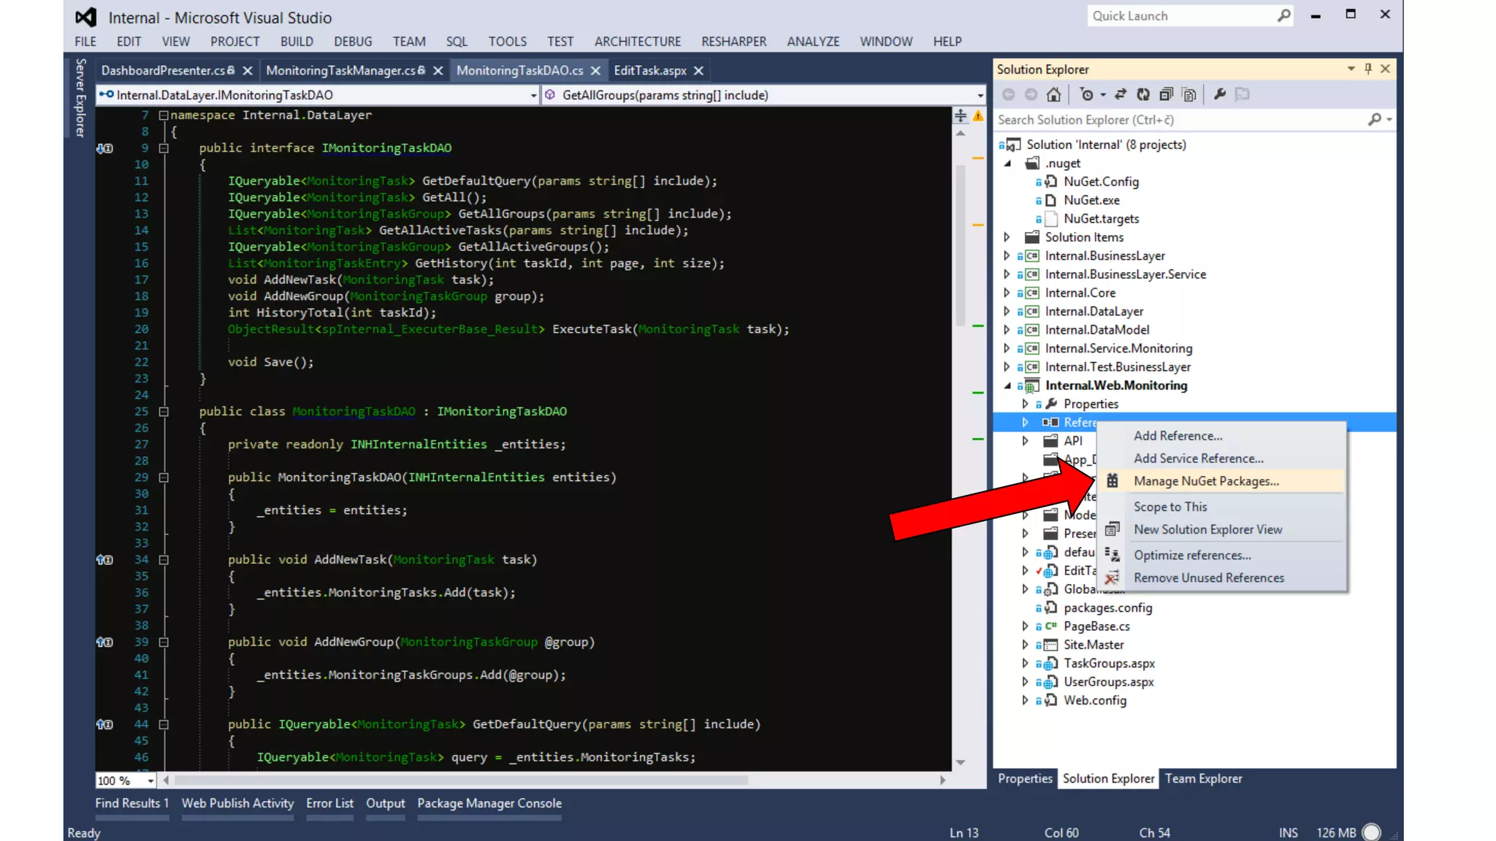The image size is (1496, 841).
Task: Open the Server Explorer side tab
Action: click(80, 97)
